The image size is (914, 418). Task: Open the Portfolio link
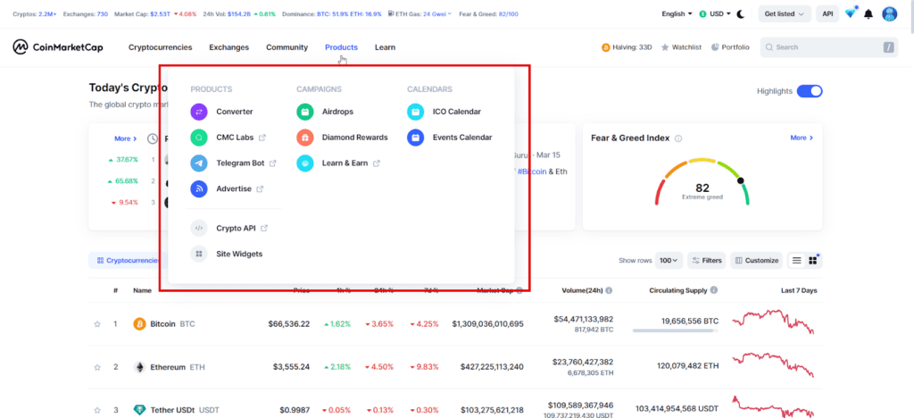tap(730, 47)
